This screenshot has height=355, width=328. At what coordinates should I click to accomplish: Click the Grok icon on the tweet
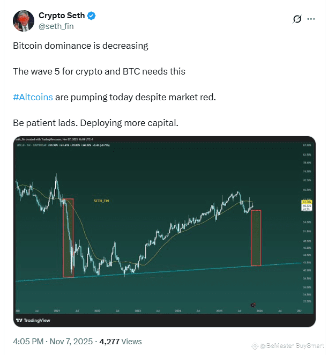(x=297, y=19)
